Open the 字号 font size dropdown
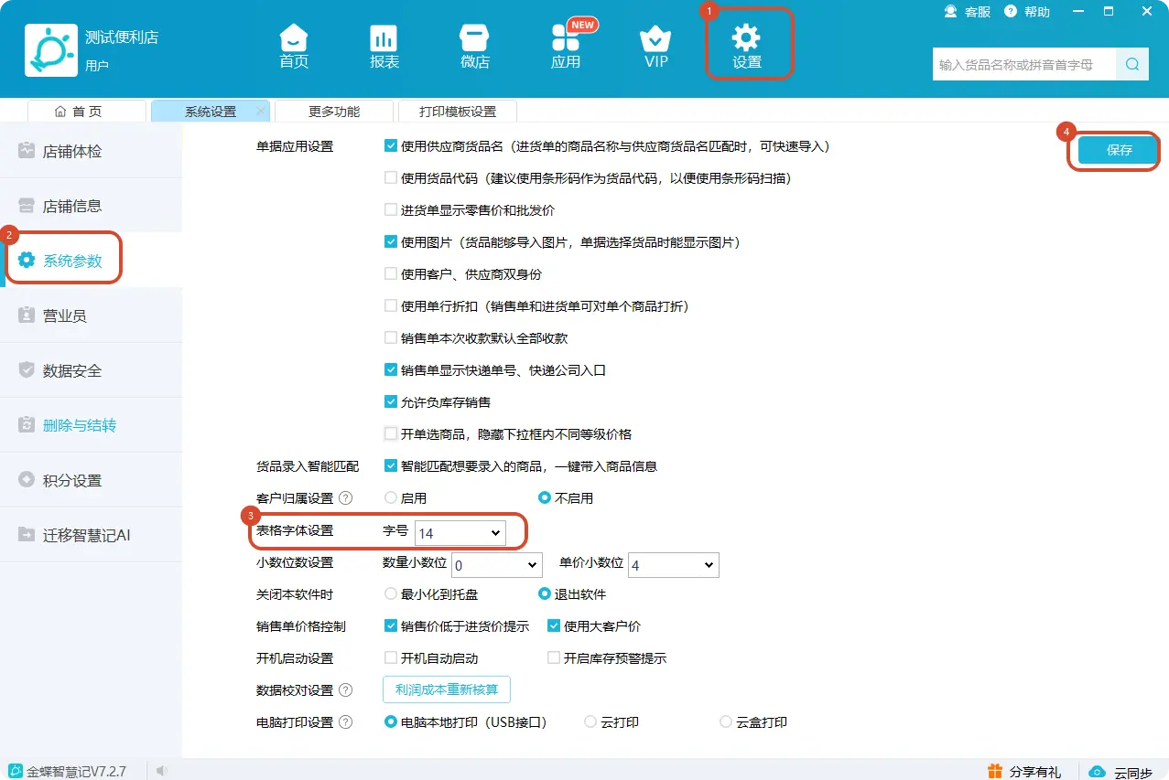 tap(460, 532)
